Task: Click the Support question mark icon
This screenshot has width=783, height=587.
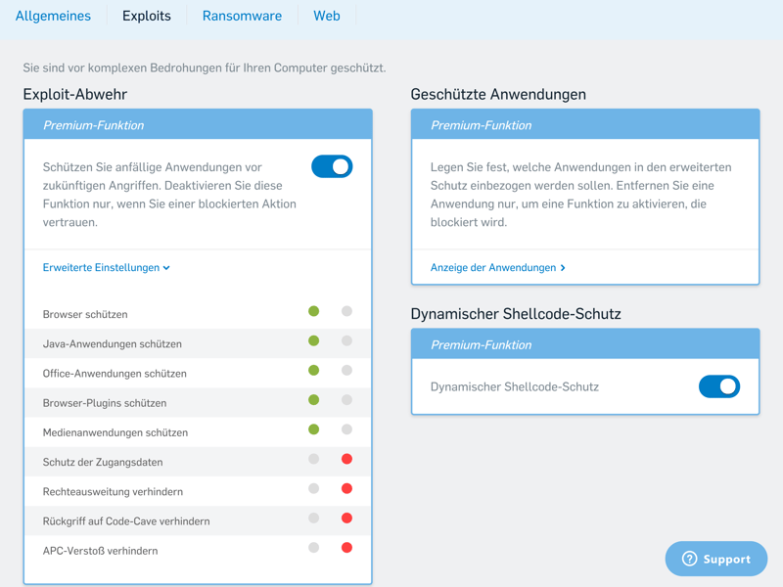Action: click(x=689, y=559)
